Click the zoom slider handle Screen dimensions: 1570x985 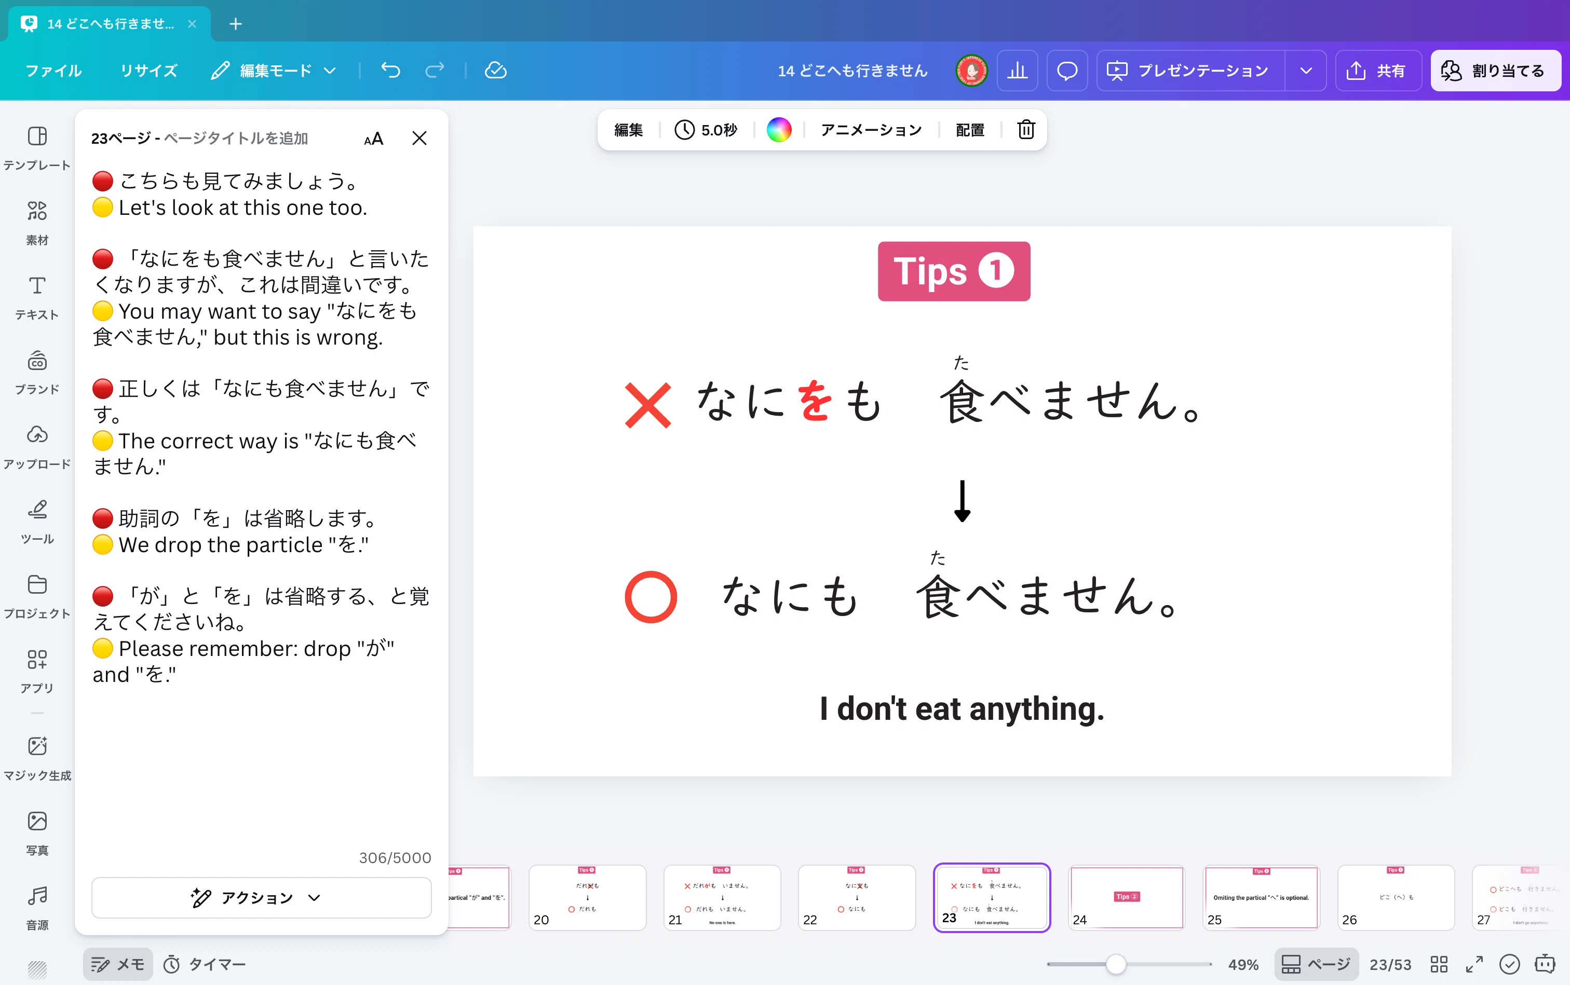pyautogui.click(x=1116, y=964)
